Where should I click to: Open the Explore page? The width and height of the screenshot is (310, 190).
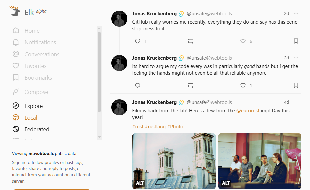click(x=33, y=106)
